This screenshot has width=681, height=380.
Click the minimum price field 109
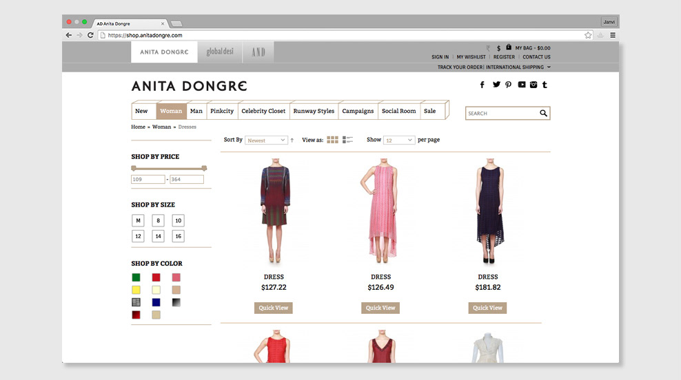(x=148, y=179)
